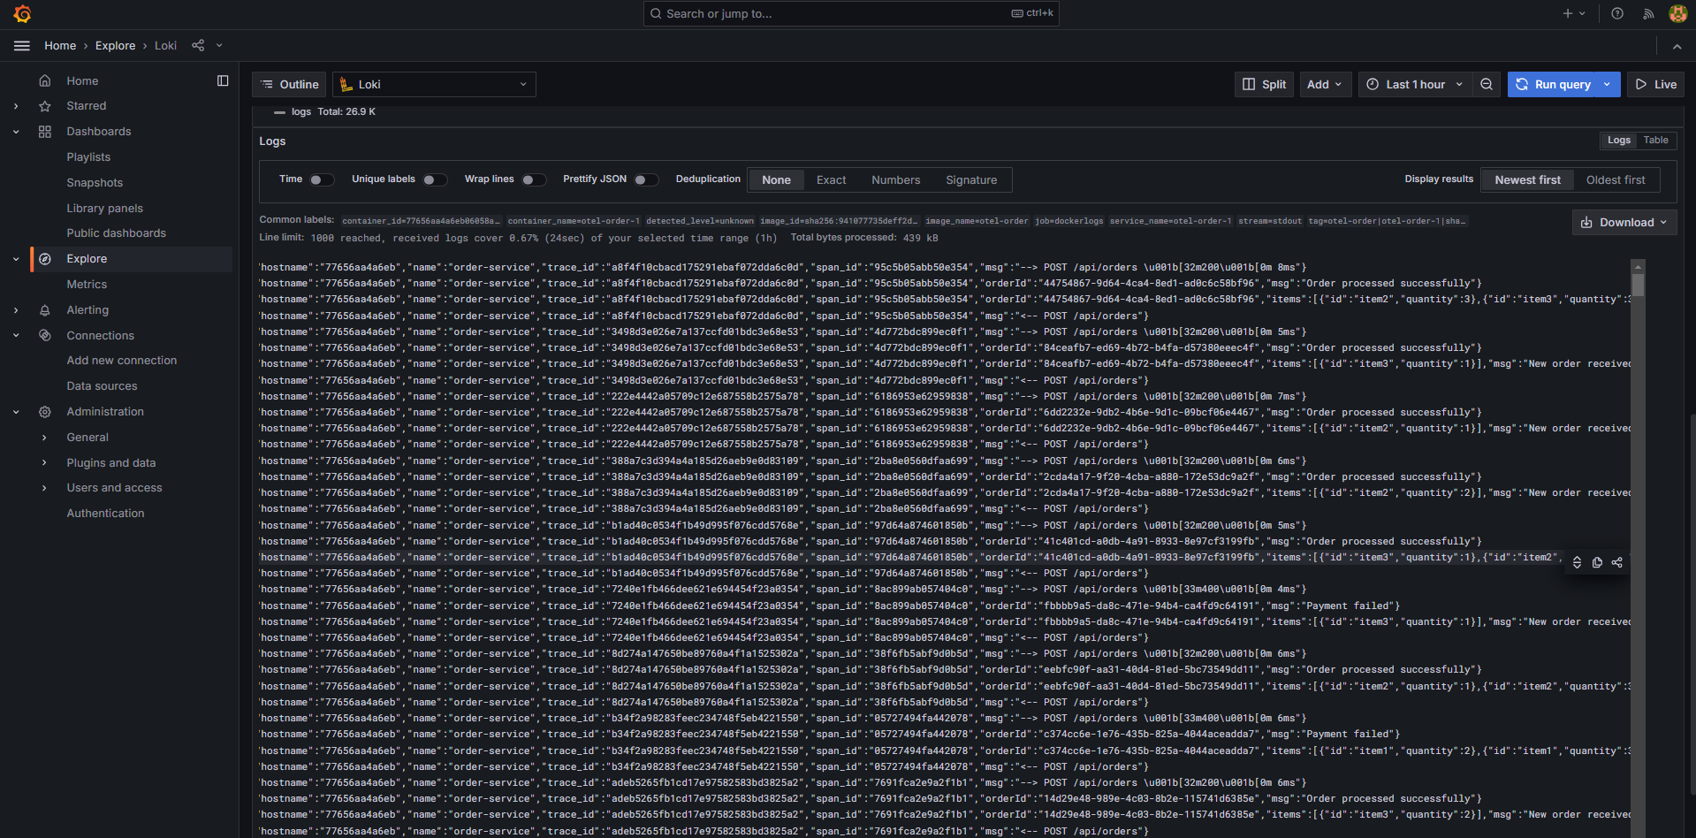Open the Download dropdown
Viewport: 1696px width, 838px height.
1624,223
